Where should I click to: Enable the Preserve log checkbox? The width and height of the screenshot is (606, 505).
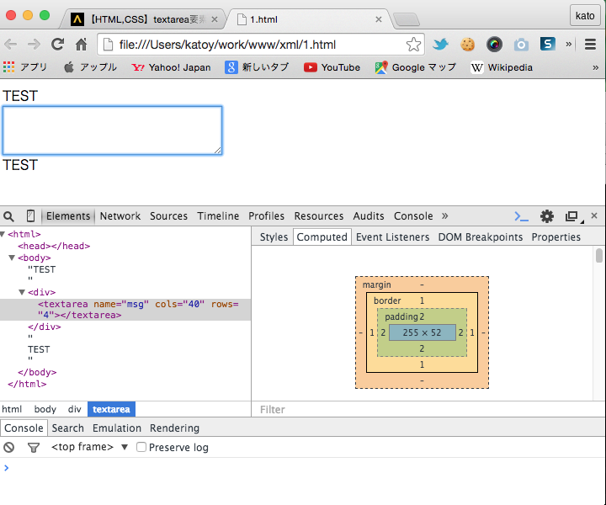pyautogui.click(x=141, y=448)
